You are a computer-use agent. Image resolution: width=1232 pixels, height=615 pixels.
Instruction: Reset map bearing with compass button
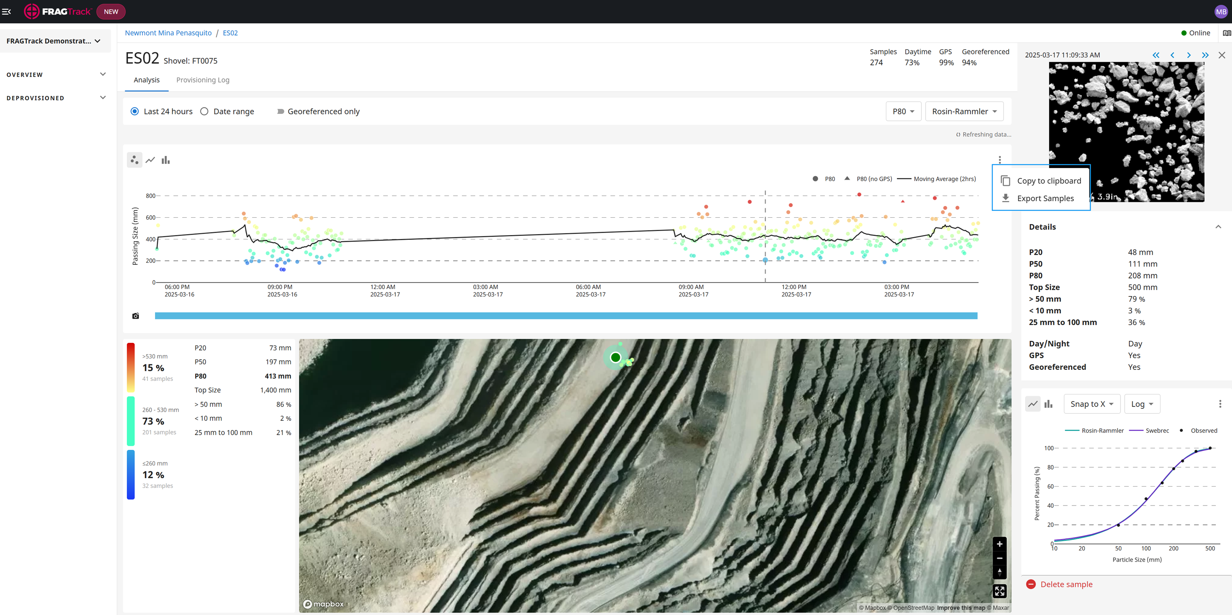[x=999, y=572]
